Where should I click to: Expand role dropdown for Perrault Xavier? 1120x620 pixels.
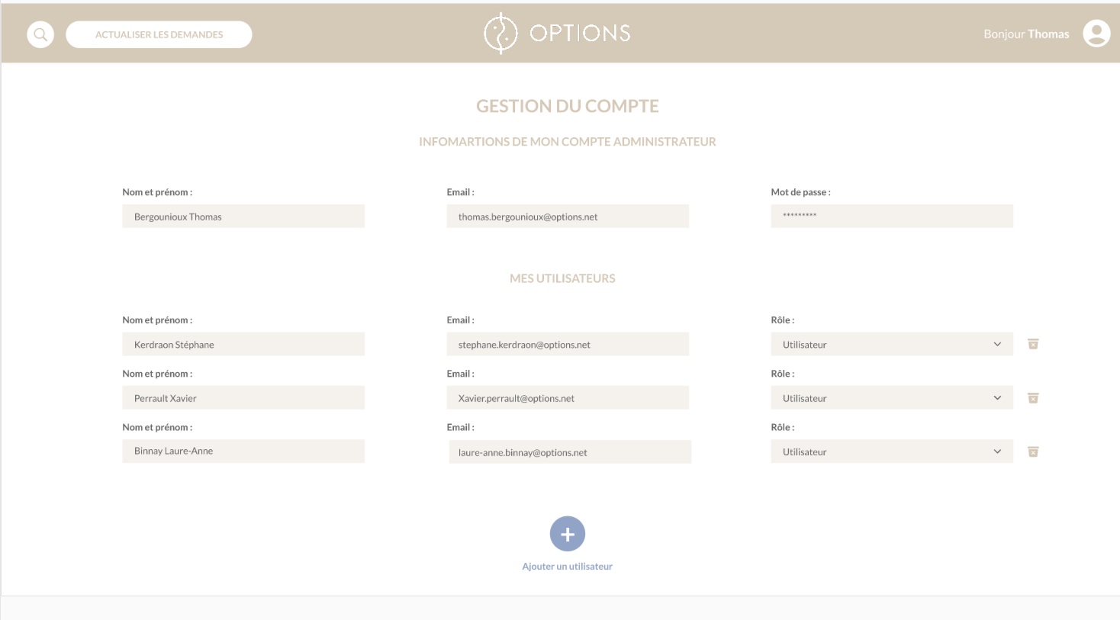click(891, 398)
